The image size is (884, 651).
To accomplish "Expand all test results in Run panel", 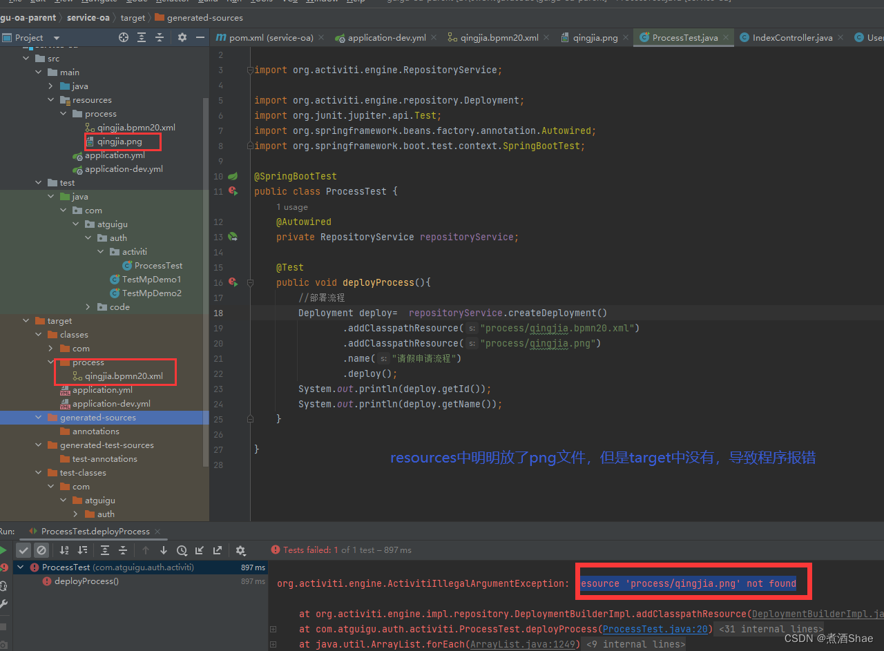I will [x=105, y=550].
